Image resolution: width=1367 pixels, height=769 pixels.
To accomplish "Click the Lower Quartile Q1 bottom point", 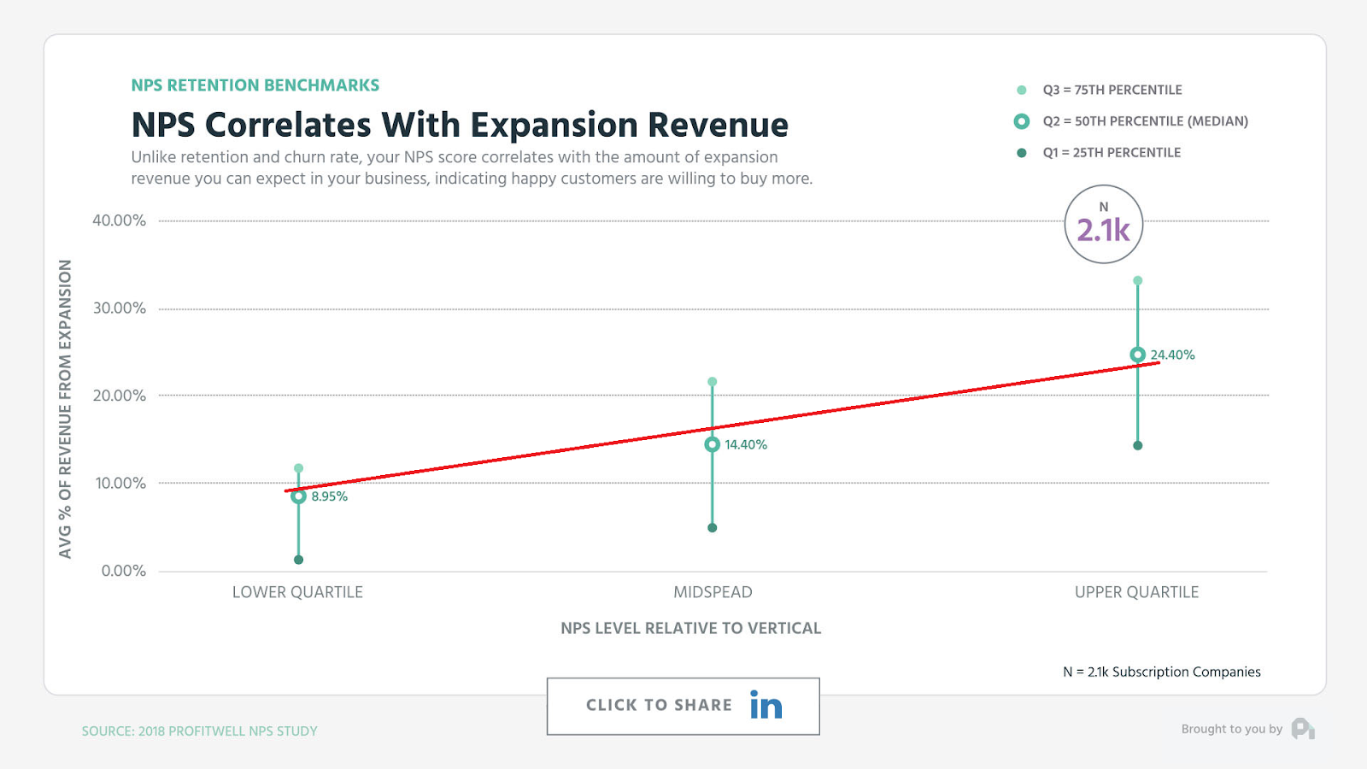I will click(x=298, y=560).
